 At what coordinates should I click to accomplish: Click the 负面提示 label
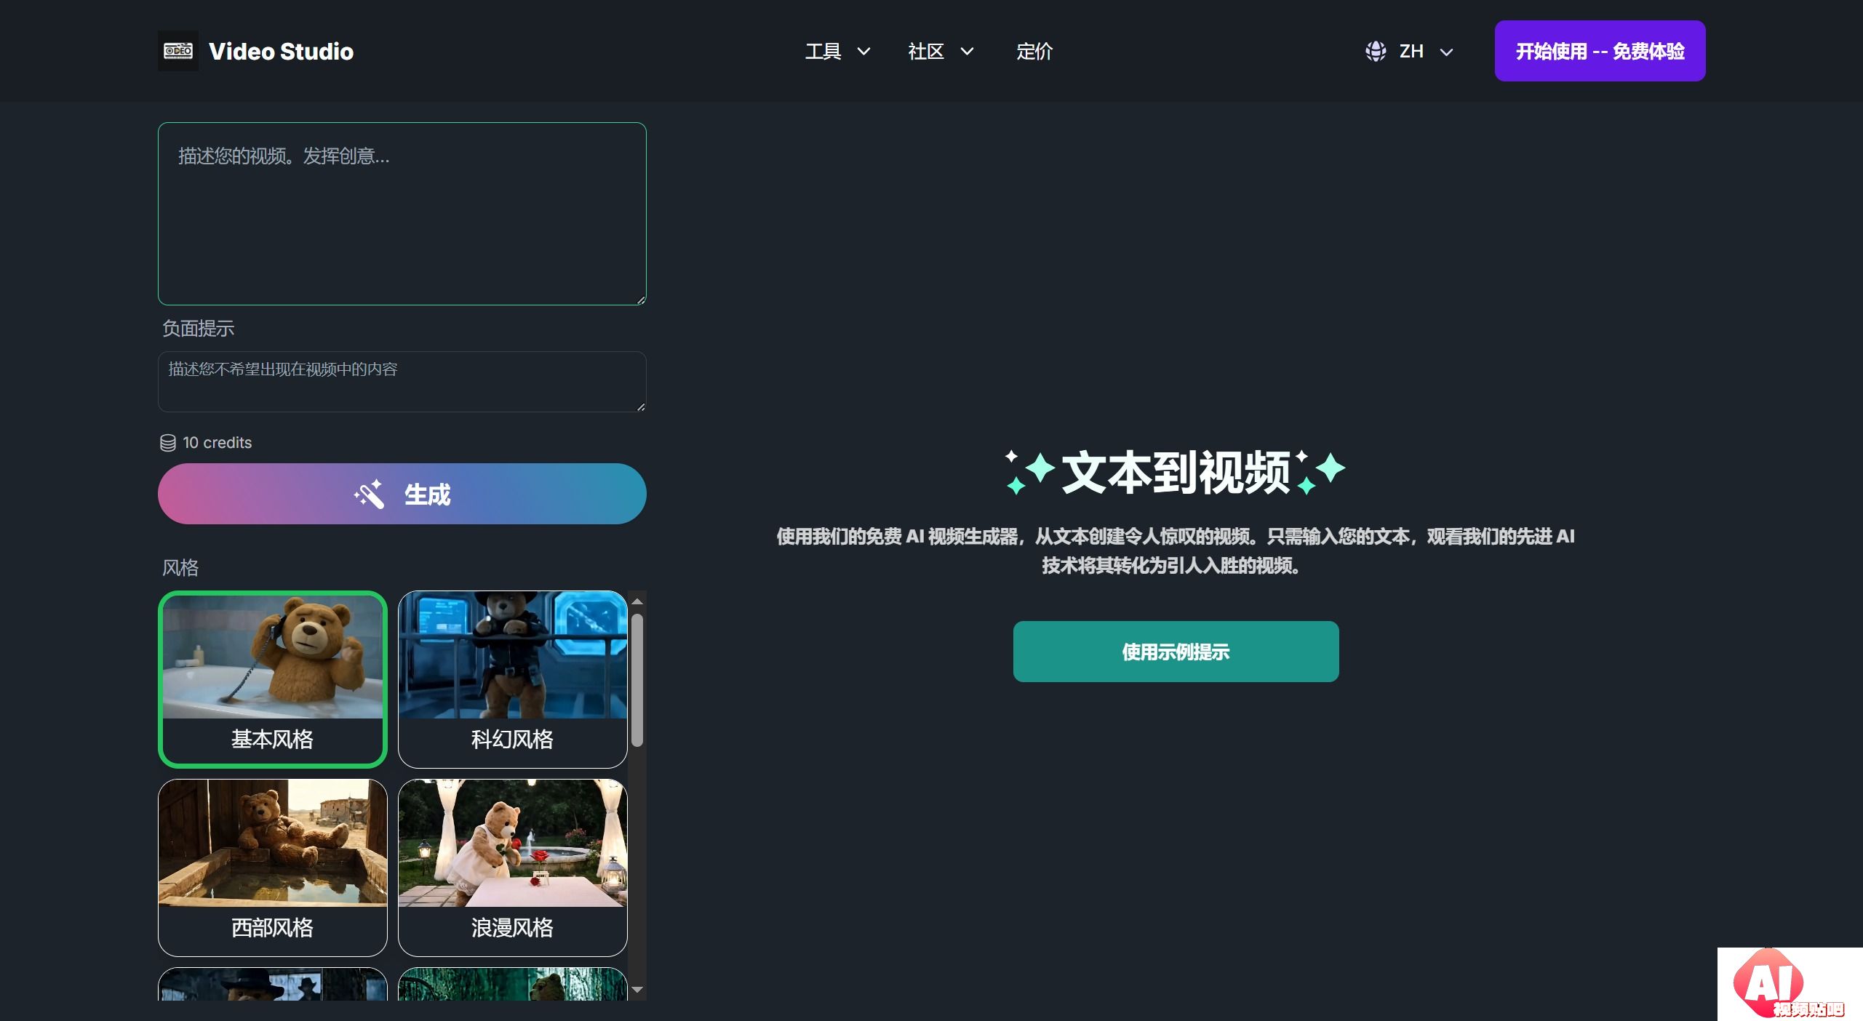(x=198, y=329)
